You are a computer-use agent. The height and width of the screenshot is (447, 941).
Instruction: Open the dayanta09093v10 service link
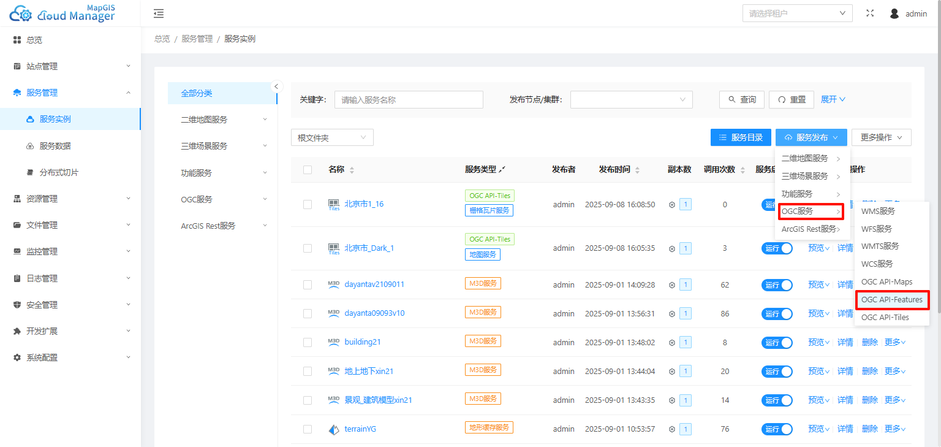[x=374, y=313]
